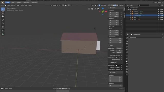164x92 pixels.
Task: Click the New image button
Action: tap(59, 89)
